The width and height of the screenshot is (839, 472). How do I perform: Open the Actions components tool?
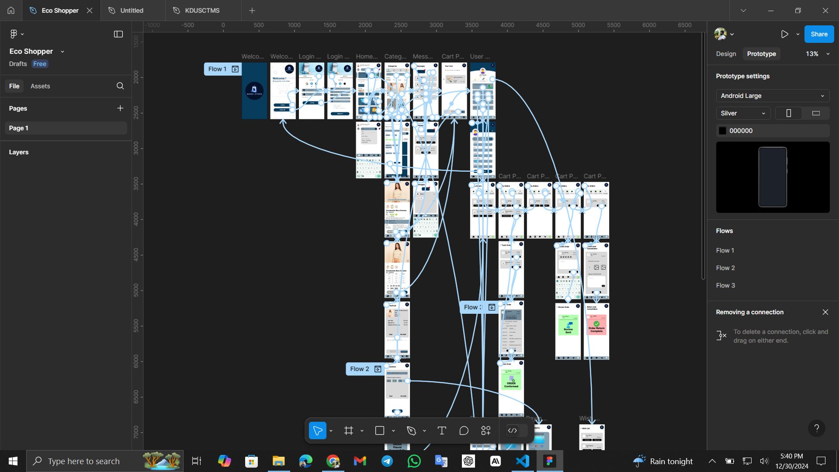coord(486,431)
